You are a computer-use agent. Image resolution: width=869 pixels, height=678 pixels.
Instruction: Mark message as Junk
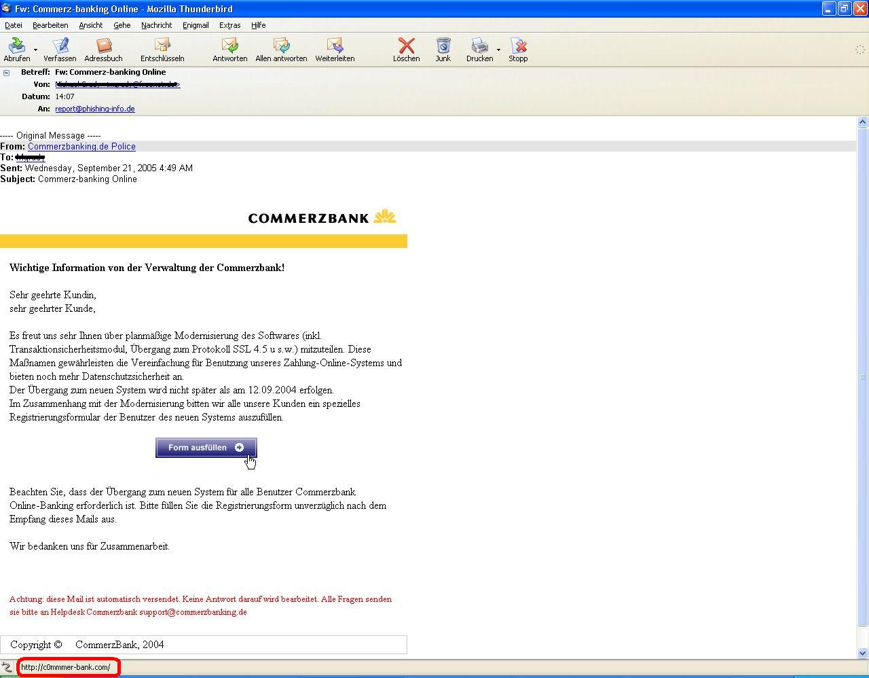[443, 46]
